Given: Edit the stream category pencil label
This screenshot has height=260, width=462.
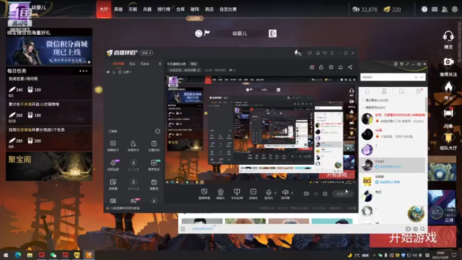Looking at the screenshot, I should pos(185,70).
